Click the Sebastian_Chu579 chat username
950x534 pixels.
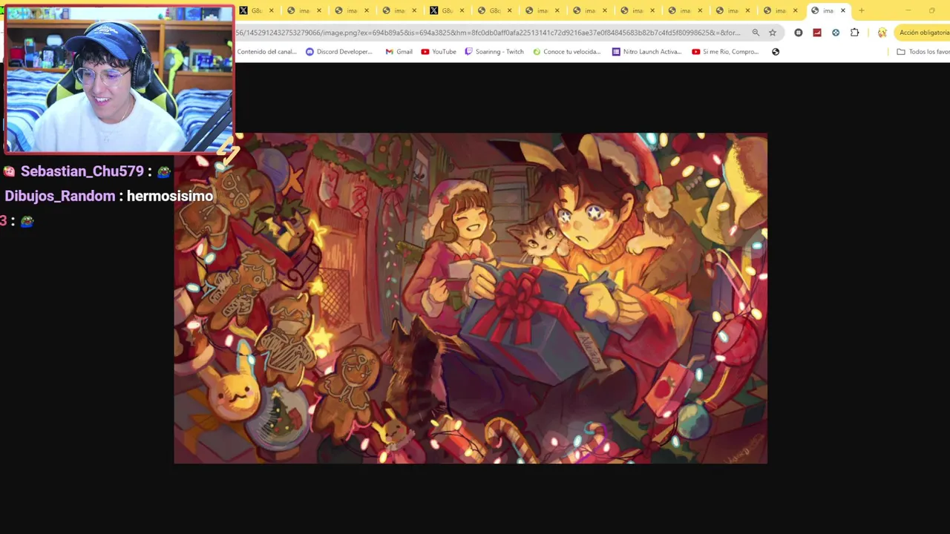tap(82, 171)
